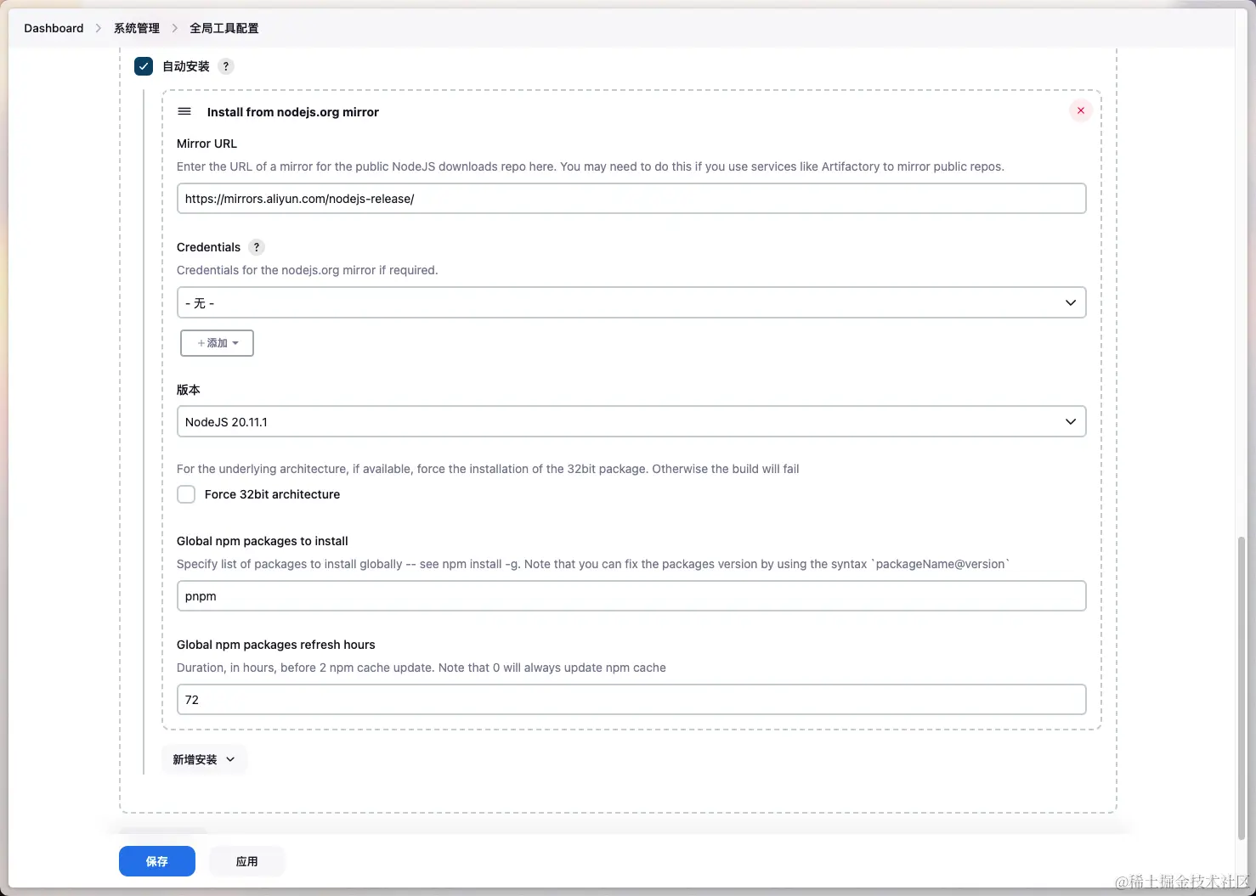
Task: Uncheck the 自动安装 checkbox
Action: coord(144,66)
